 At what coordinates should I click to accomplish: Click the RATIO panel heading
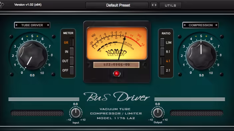click(166, 33)
